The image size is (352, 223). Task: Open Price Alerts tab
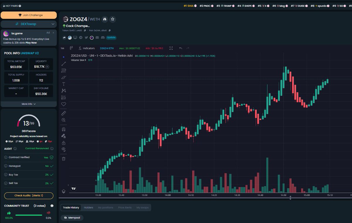(125, 208)
